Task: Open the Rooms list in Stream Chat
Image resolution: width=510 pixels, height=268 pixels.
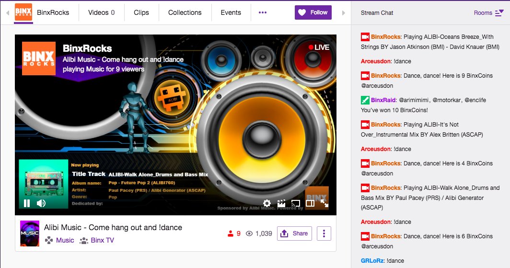Action: 488,13
